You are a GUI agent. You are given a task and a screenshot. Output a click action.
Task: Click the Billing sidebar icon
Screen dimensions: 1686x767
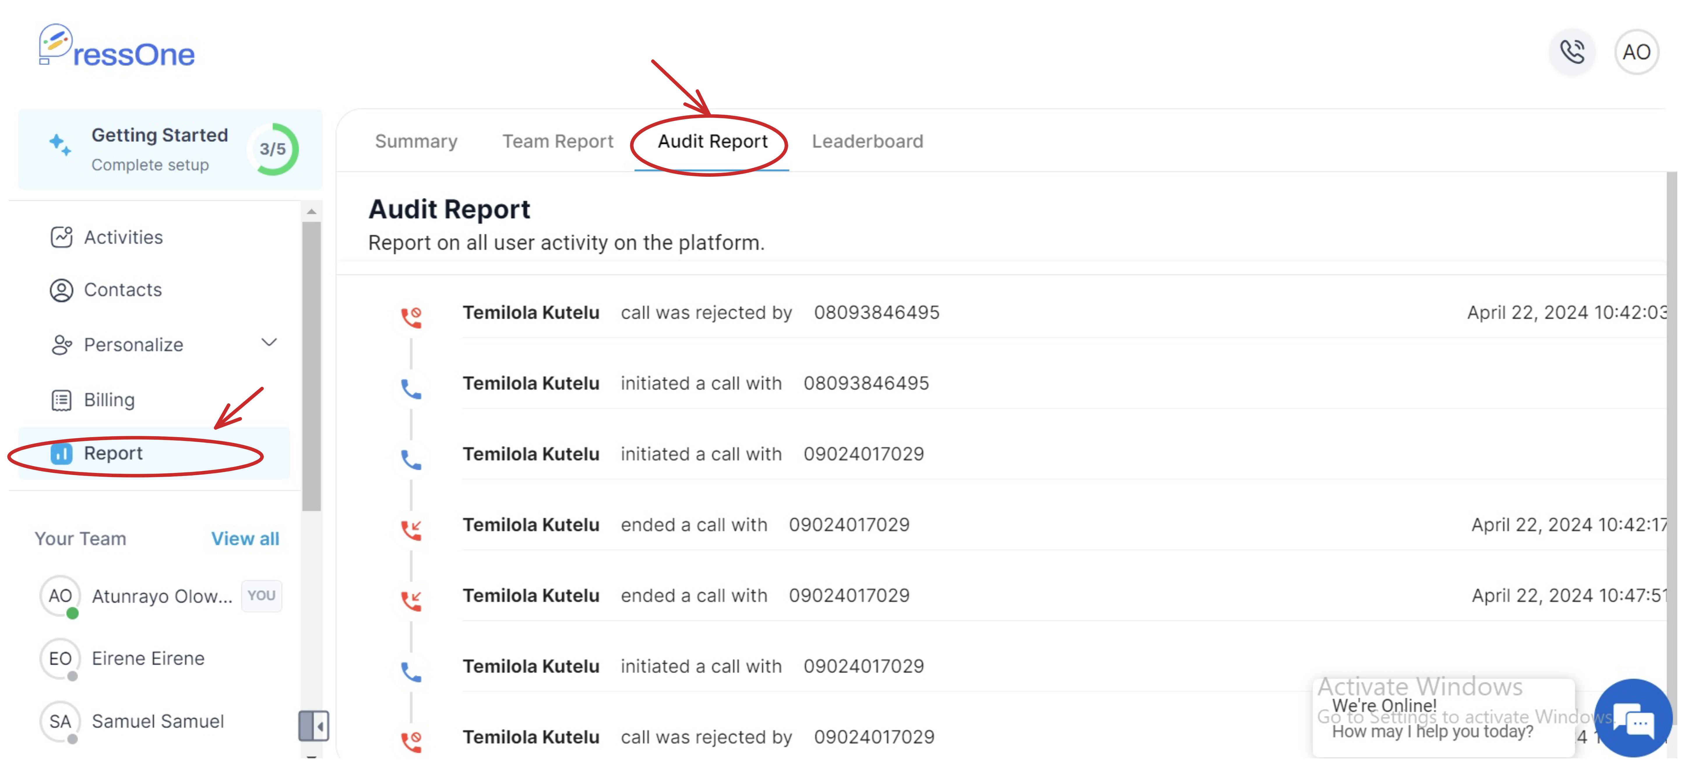pos(61,400)
